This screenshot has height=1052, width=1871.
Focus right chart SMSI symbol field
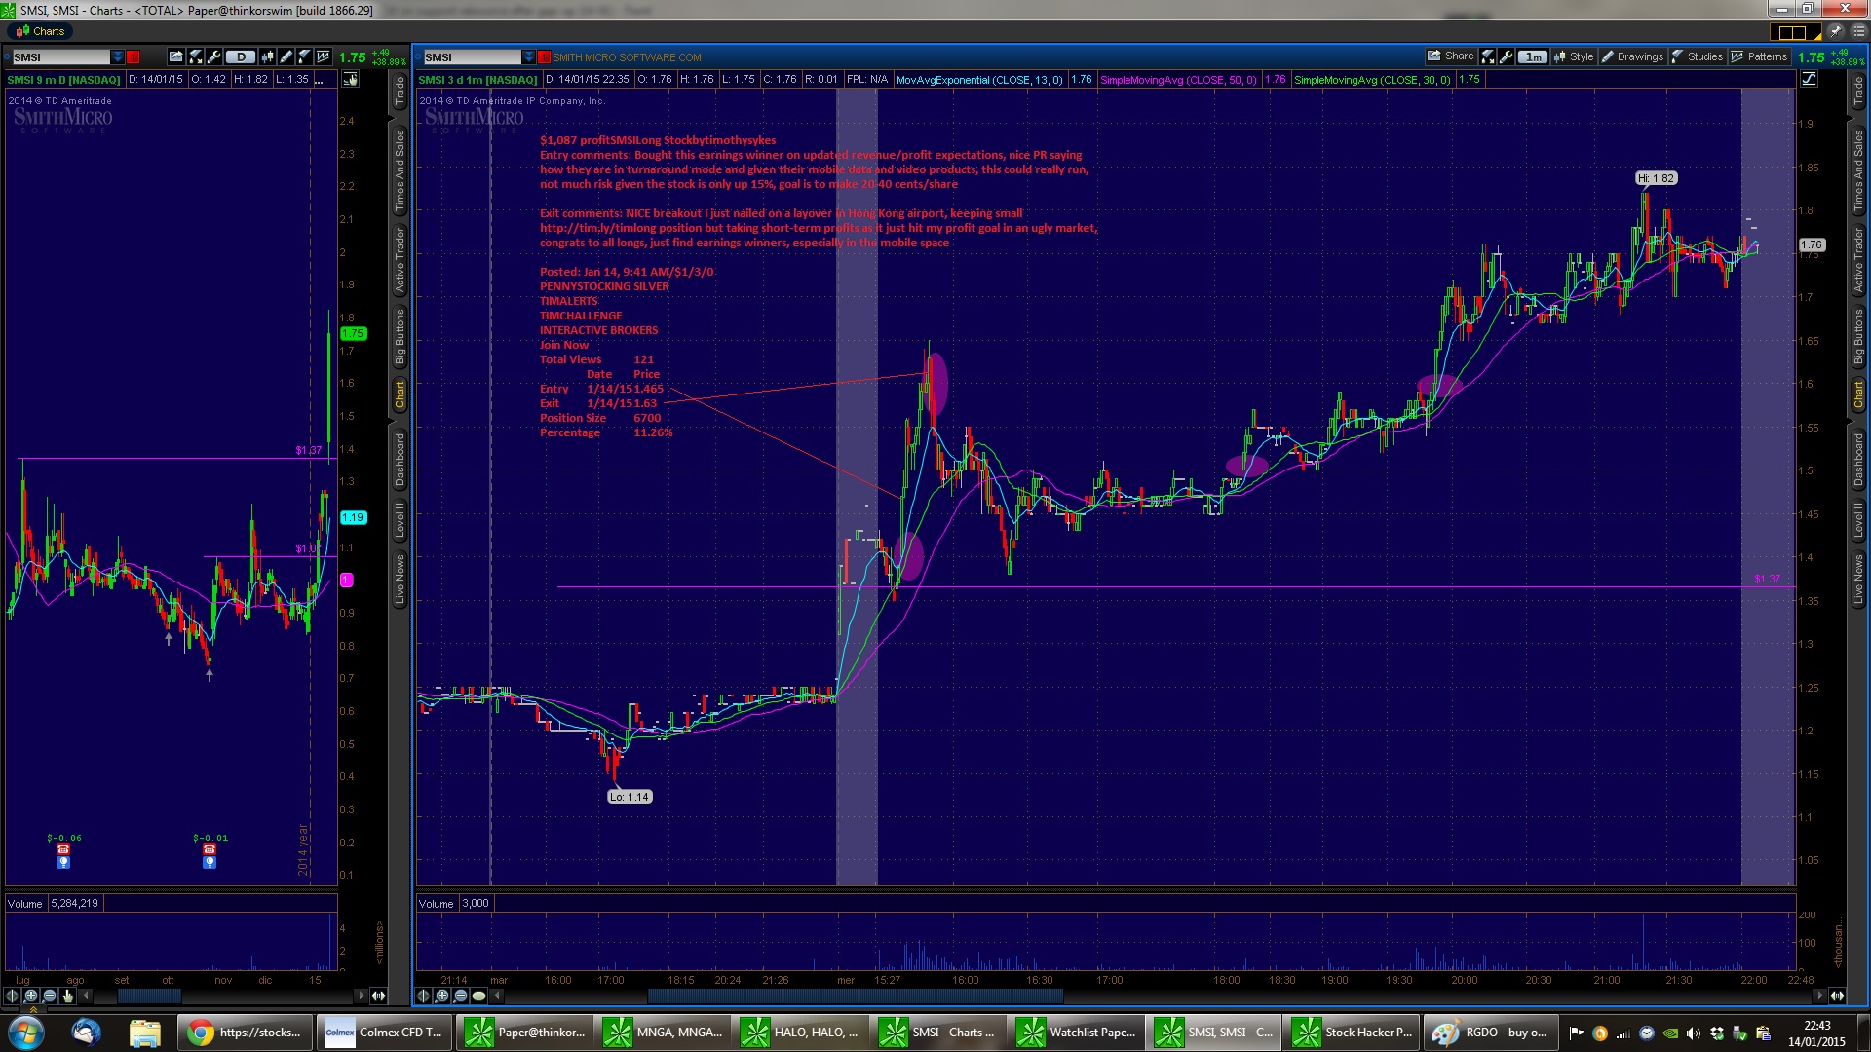pos(473,56)
